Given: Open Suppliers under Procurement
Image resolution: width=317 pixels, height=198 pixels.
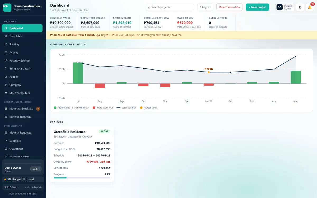Looking at the screenshot, I should click(x=22, y=141).
